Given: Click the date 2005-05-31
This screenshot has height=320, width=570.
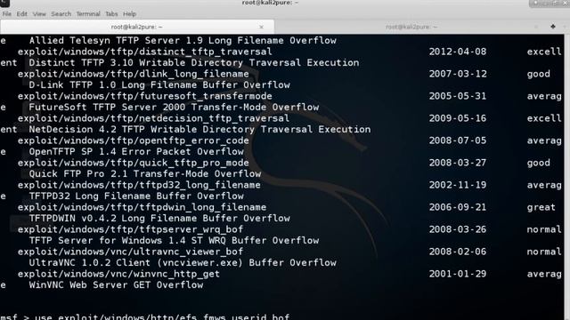Looking at the screenshot, I should pos(458,96).
